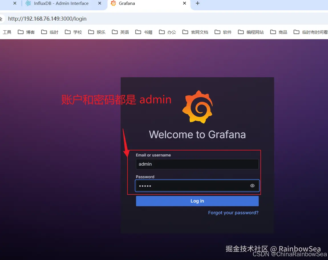Open the 临时有时间看 bookmark folder
Viewport: 328px width, 260px height.
pos(311,32)
